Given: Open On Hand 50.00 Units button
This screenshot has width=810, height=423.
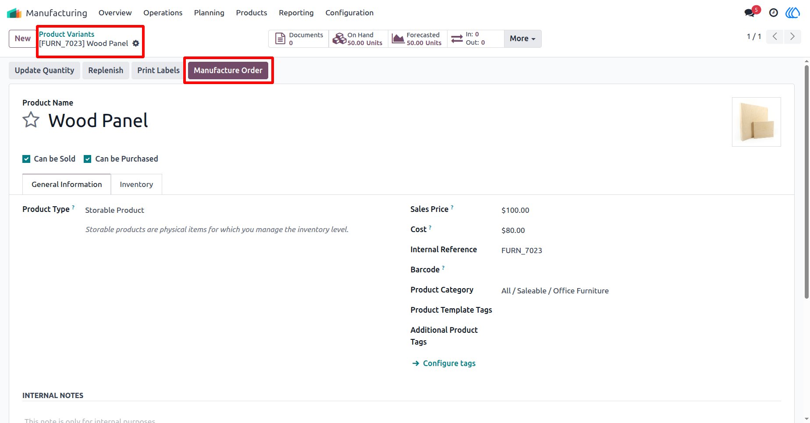Looking at the screenshot, I should pos(358,39).
